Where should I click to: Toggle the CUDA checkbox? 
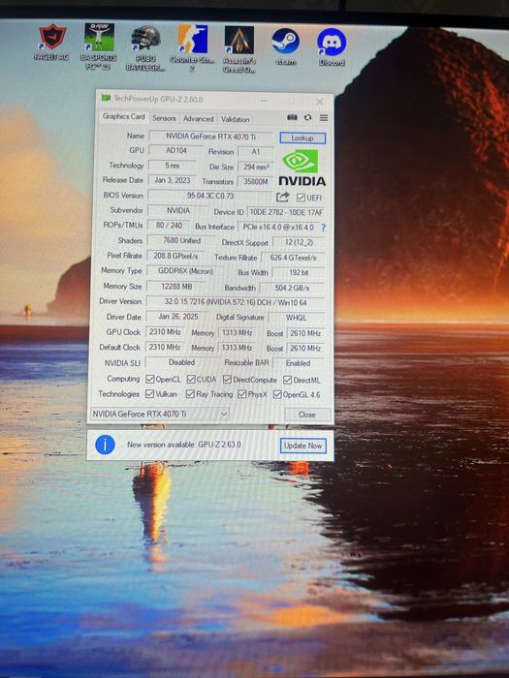pos(191,380)
